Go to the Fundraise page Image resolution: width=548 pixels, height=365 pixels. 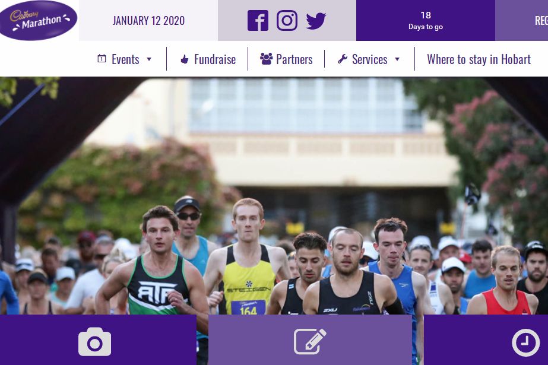[215, 59]
